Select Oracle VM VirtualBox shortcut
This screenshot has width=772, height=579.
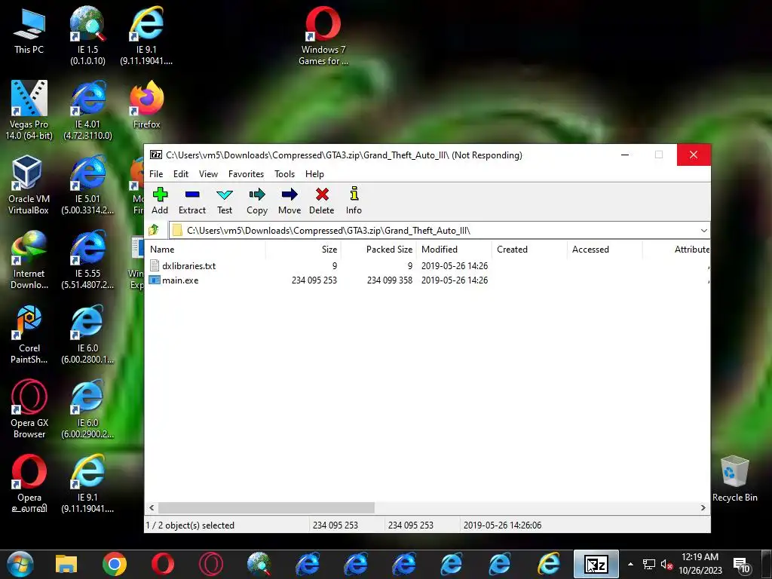pyautogui.click(x=29, y=185)
